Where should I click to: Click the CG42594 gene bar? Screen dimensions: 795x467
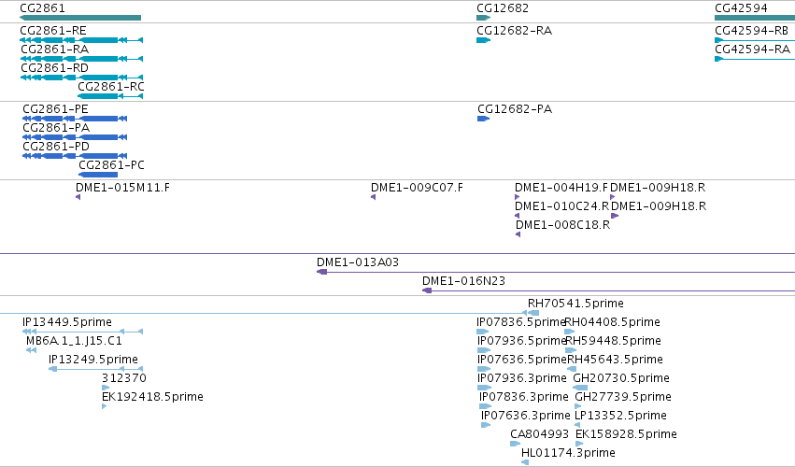point(755,18)
